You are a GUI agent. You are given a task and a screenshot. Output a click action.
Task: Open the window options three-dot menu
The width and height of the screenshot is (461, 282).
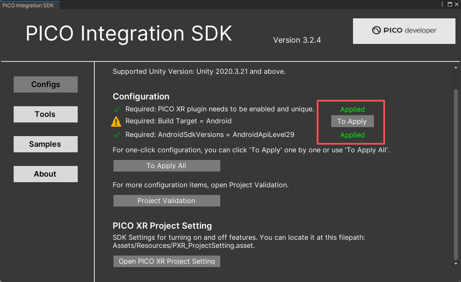442,4
